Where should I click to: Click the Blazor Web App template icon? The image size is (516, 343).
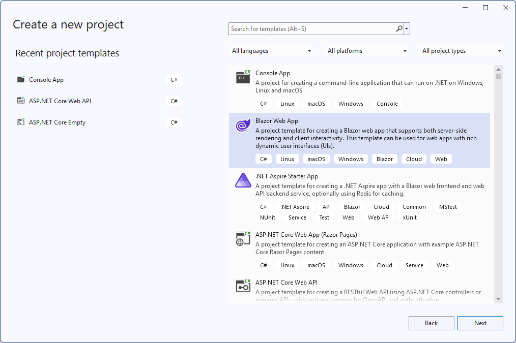coord(243,124)
